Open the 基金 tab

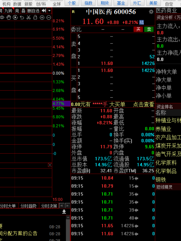(x=121, y=3)
